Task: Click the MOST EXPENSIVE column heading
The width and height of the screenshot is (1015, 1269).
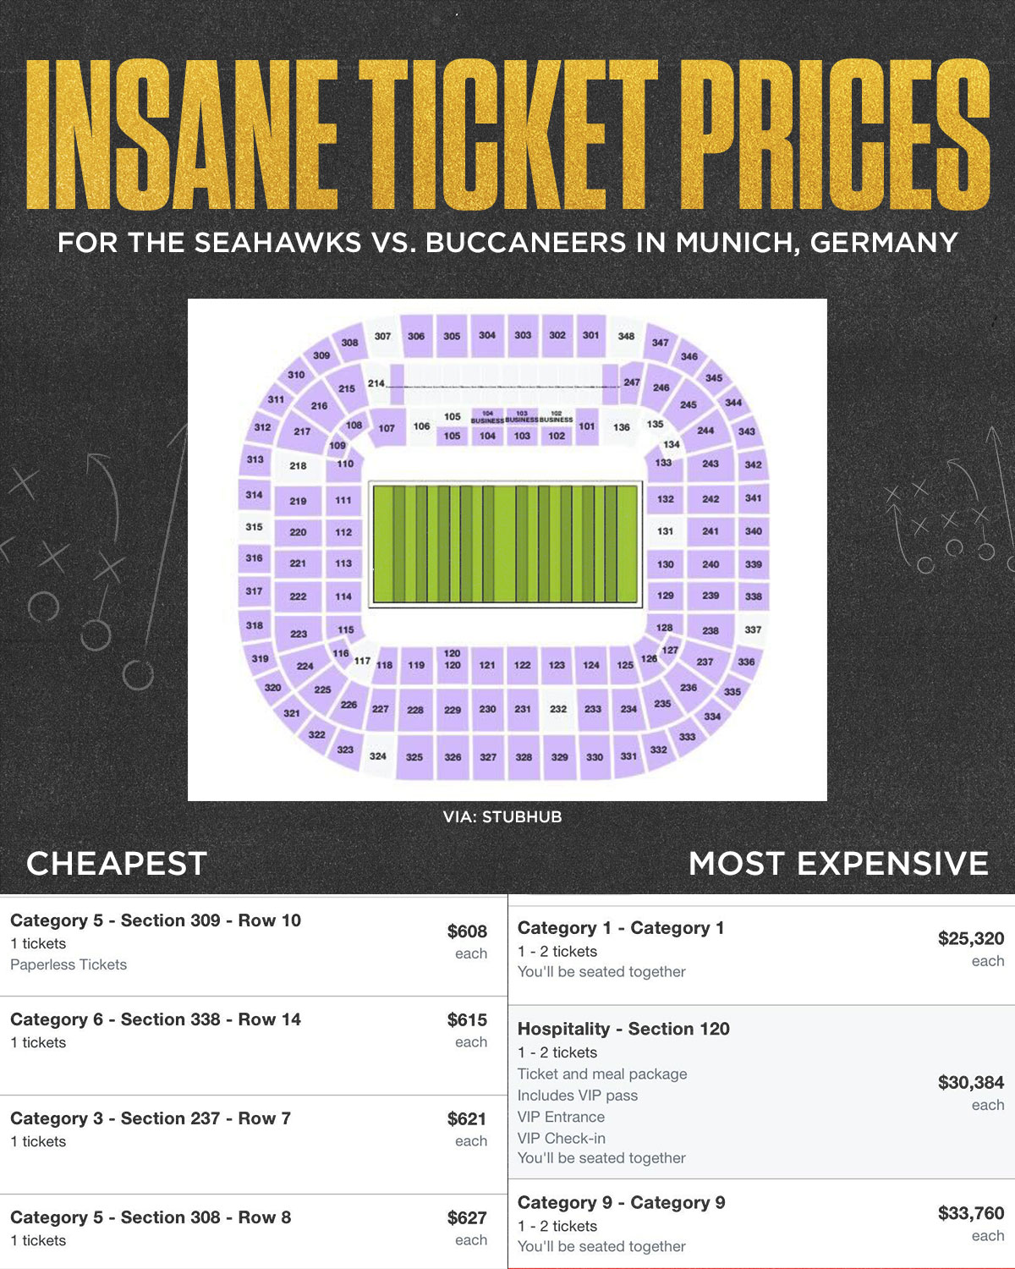Action: 838,864
